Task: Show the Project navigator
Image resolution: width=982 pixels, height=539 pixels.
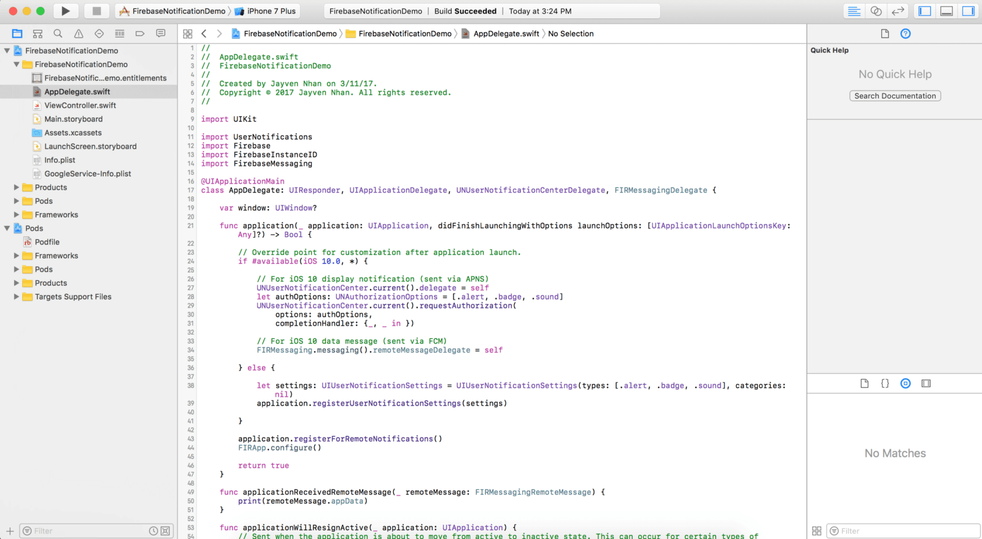Action: pos(17,34)
